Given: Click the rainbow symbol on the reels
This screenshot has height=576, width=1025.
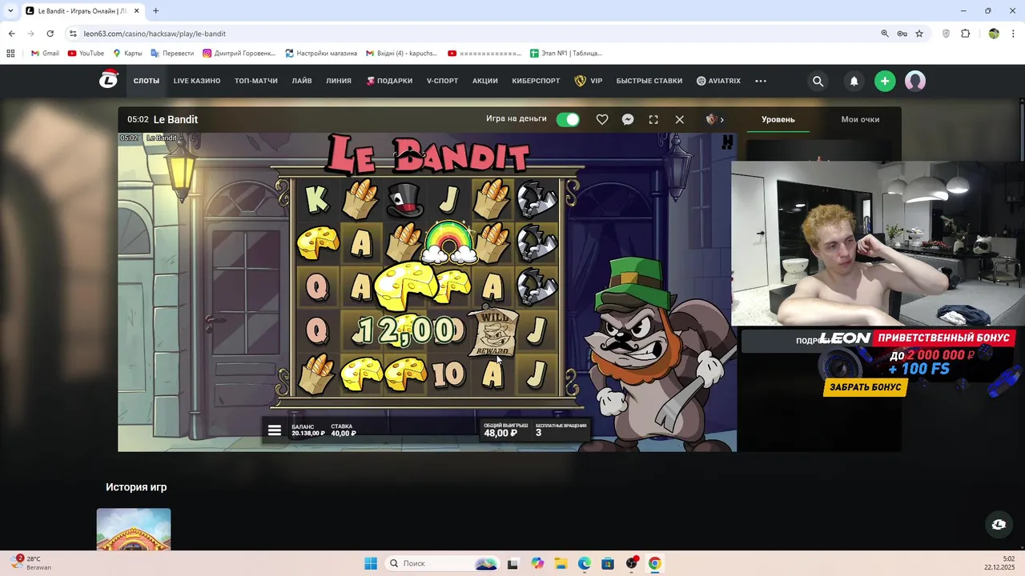Looking at the screenshot, I should (x=449, y=242).
